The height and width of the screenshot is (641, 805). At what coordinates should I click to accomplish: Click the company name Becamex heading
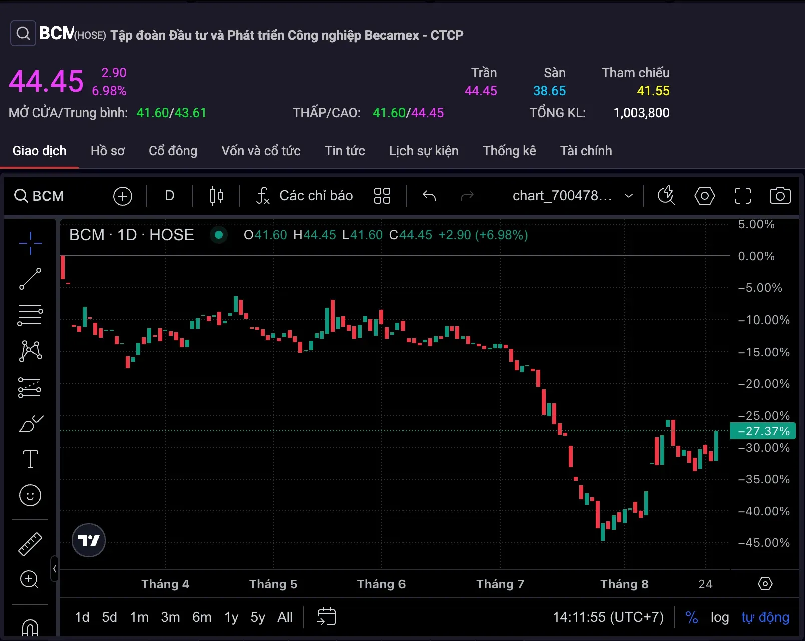coord(286,35)
